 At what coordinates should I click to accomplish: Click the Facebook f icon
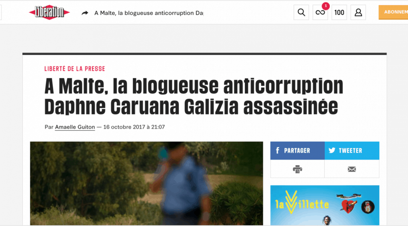tap(278, 150)
